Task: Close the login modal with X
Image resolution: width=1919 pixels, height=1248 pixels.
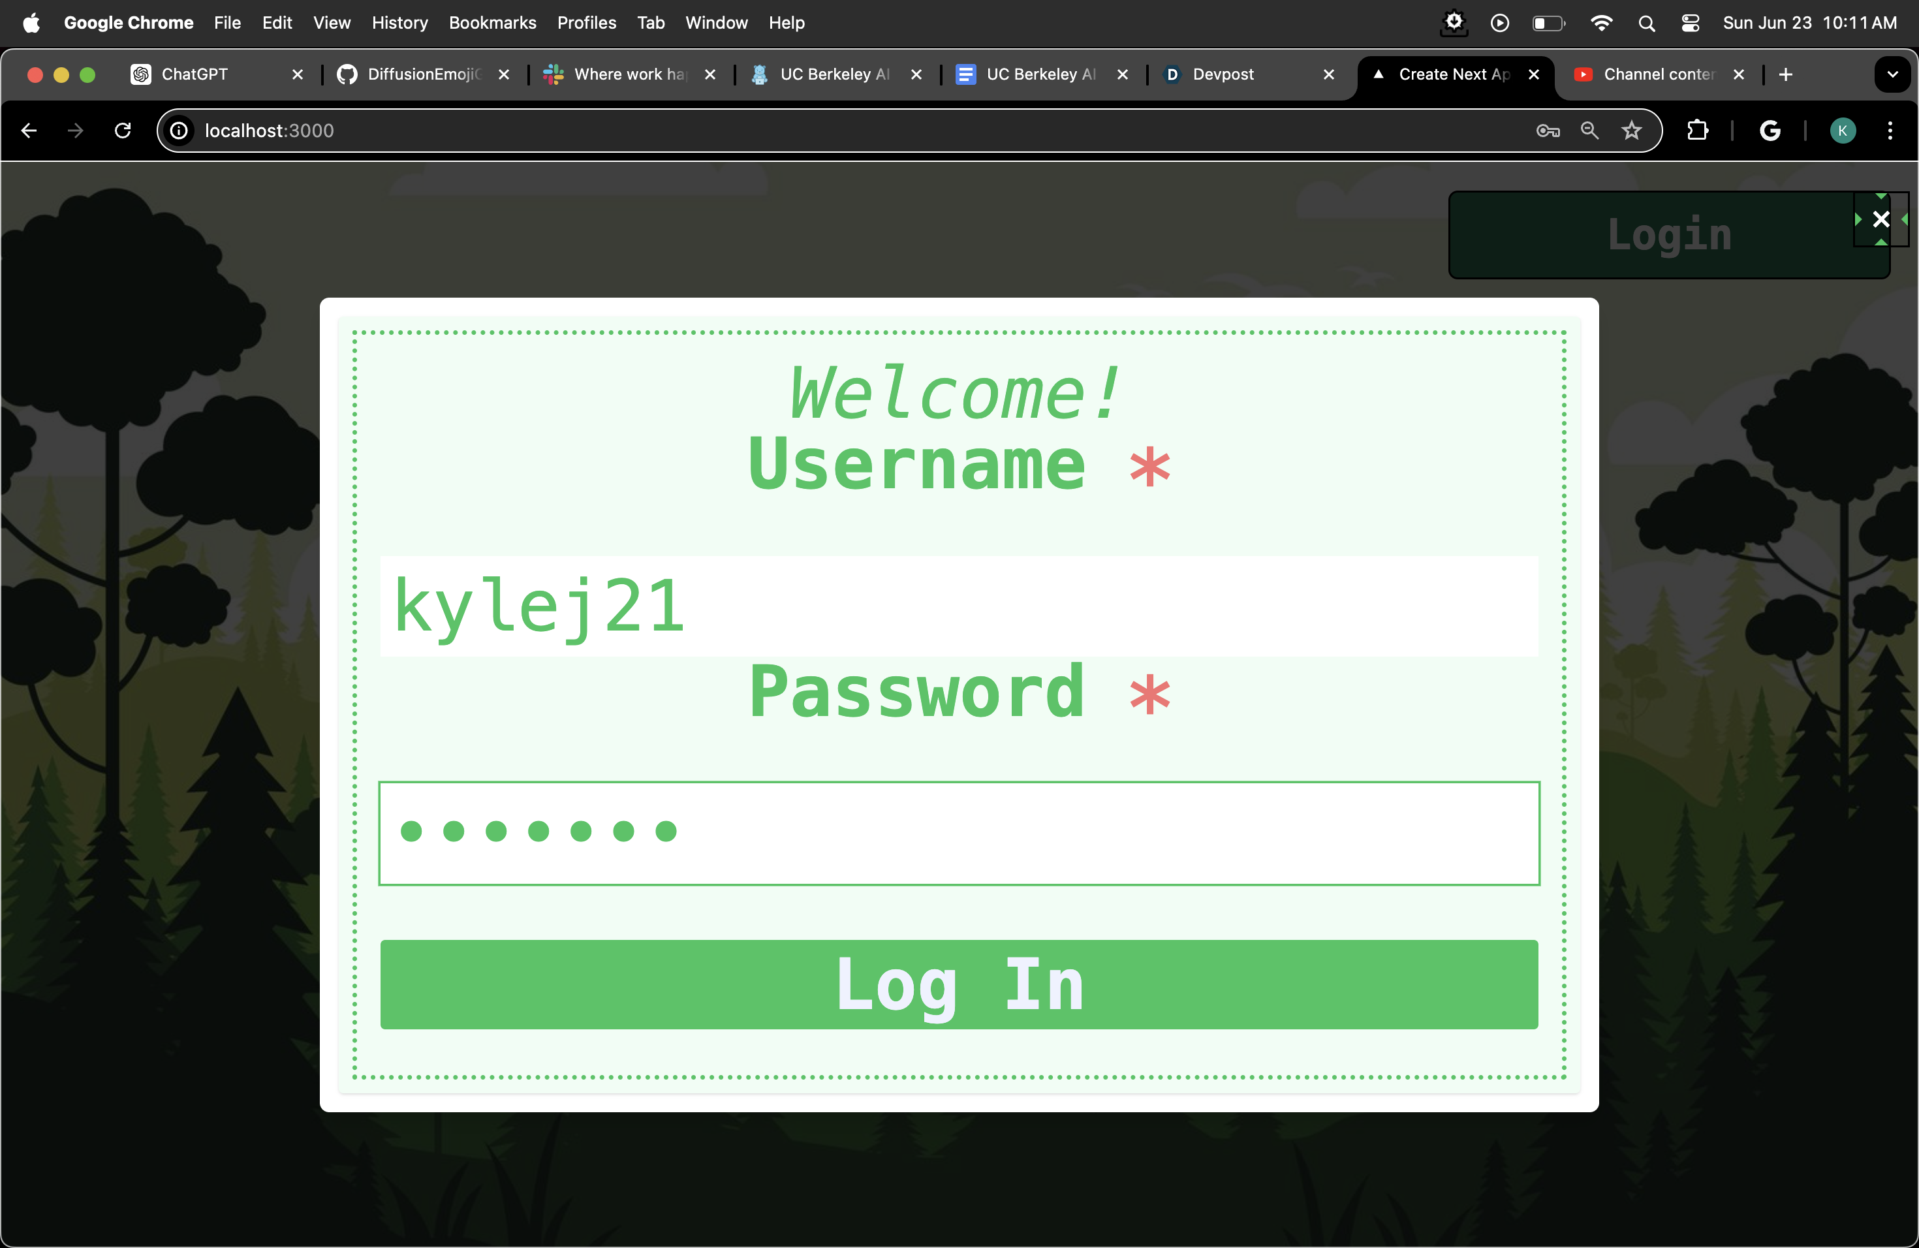Action: (x=1880, y=219)
